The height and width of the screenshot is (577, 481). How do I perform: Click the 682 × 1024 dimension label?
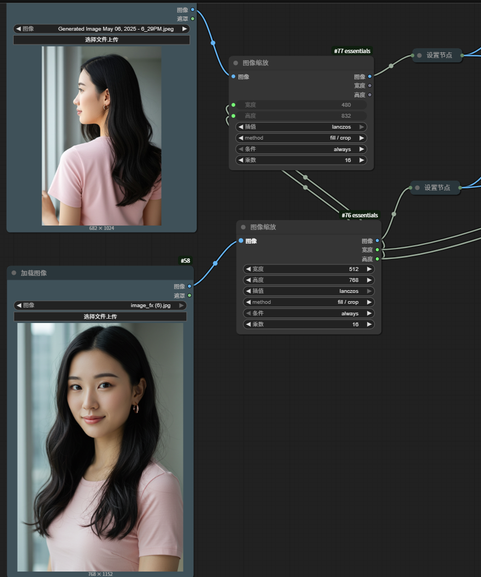[102, 228]
